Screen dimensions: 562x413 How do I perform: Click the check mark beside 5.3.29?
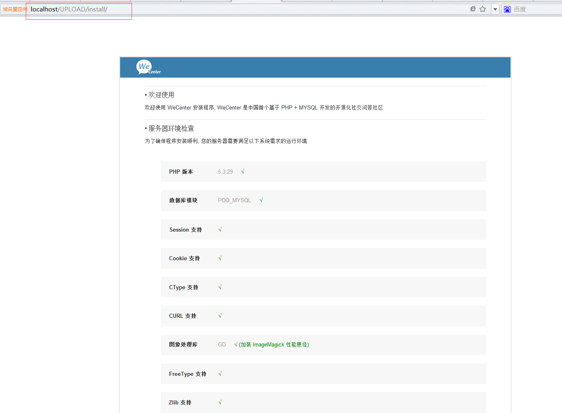pos(243,172)
